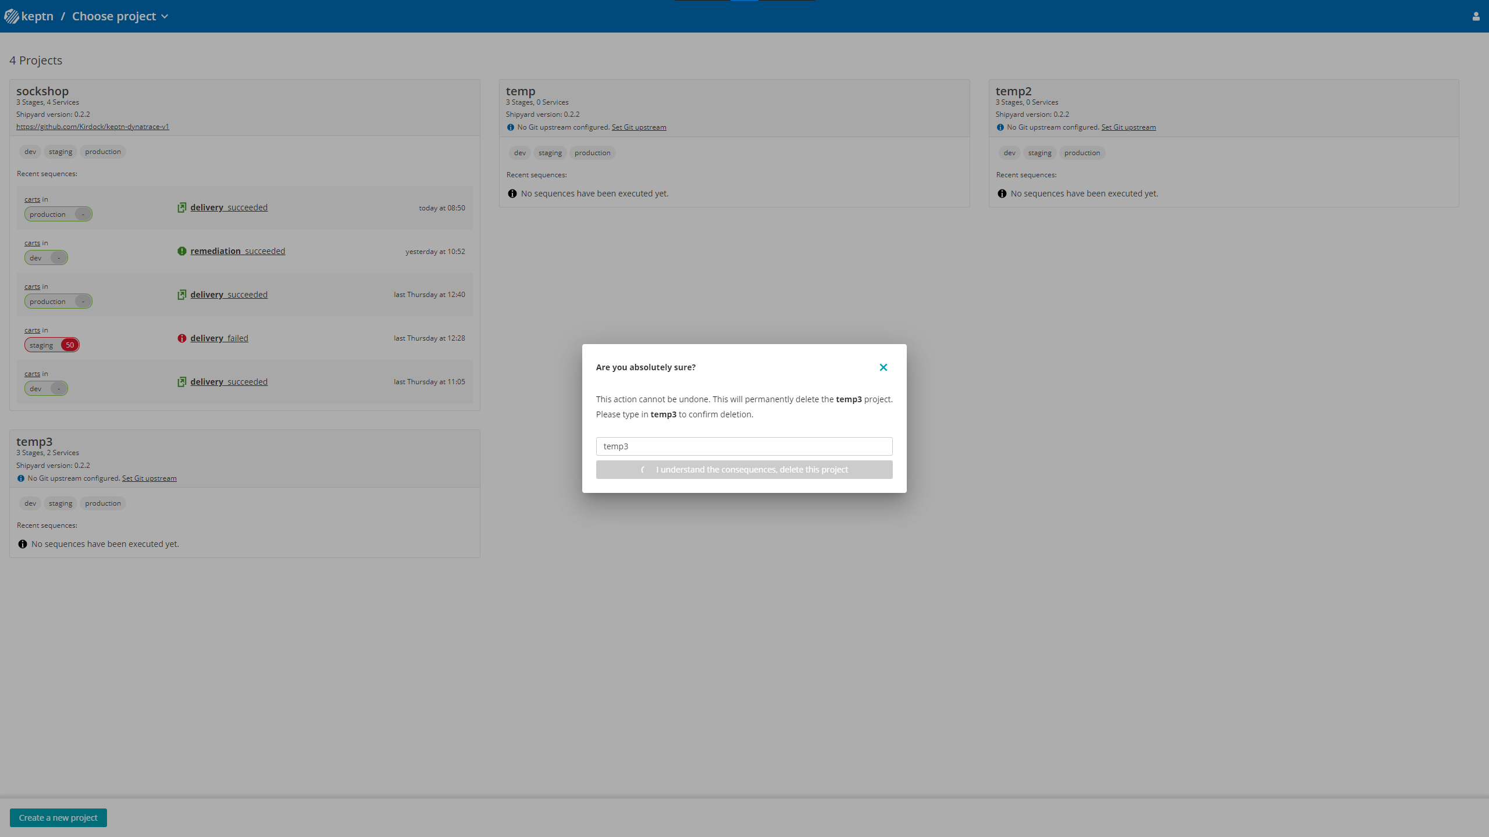This screenshot has height=837, width=1489.
Task: Open Set Git upstream for the temp project
Action: [639, 127]
